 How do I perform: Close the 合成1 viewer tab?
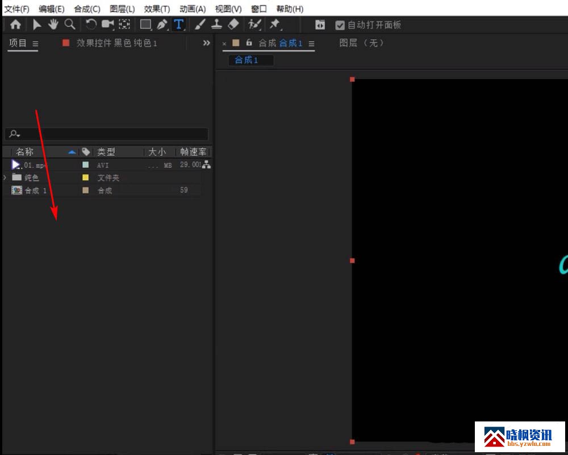(224, 44)
